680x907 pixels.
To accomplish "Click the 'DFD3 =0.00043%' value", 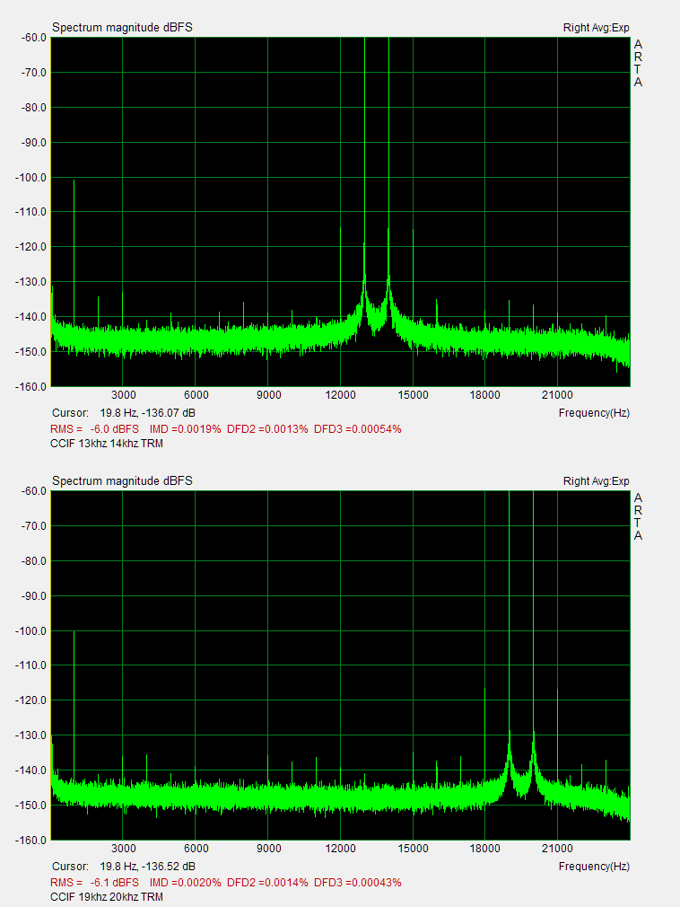I will pos(358,883).
